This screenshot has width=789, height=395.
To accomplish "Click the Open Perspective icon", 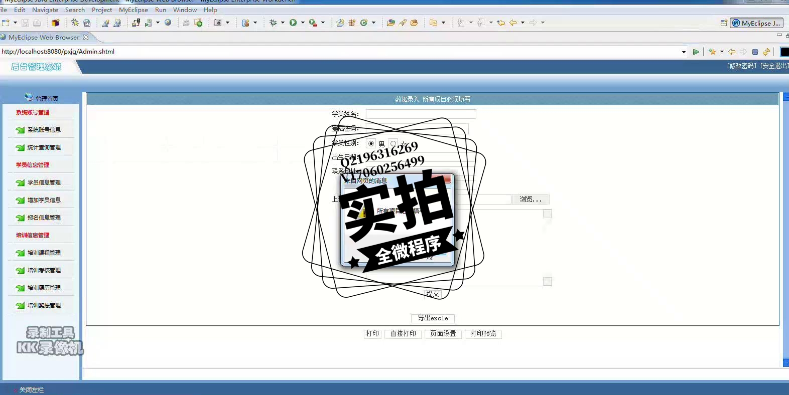I will [x=724, y=23].
